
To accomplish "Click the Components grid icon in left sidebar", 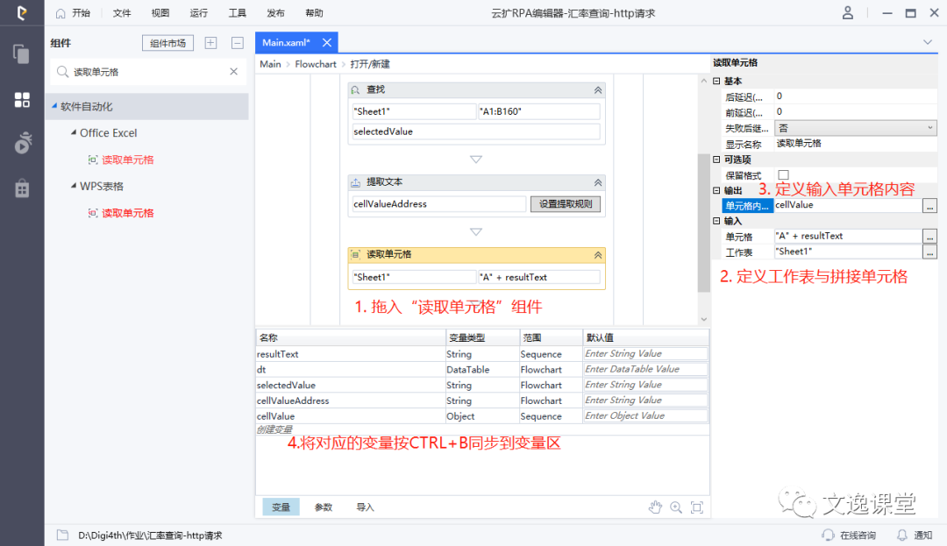I will click(20, 99).
